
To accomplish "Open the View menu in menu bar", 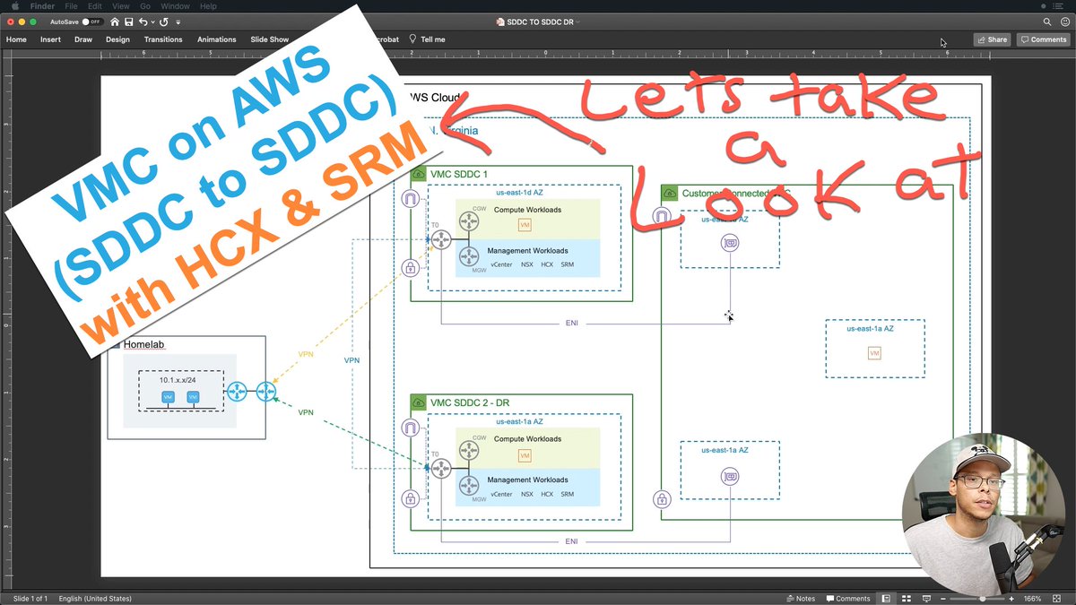I will pos(120,5).
